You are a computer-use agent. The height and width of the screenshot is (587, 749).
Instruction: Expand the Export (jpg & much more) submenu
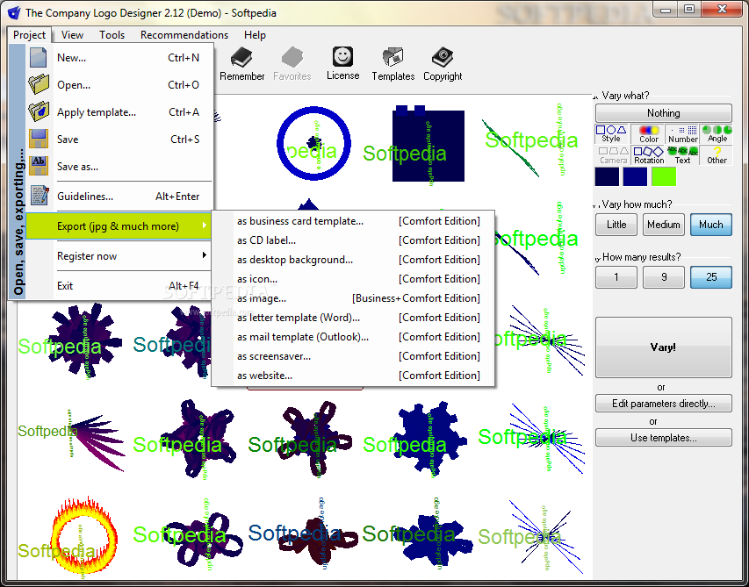point(119,225)
